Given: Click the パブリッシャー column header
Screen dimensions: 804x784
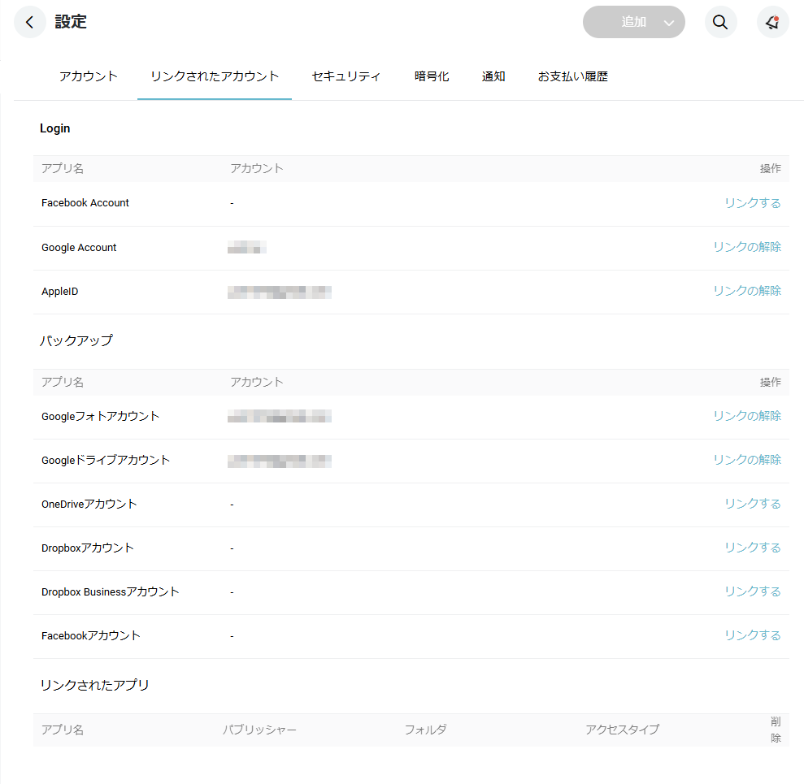Looking at the screenshot, I should [259, 730].
